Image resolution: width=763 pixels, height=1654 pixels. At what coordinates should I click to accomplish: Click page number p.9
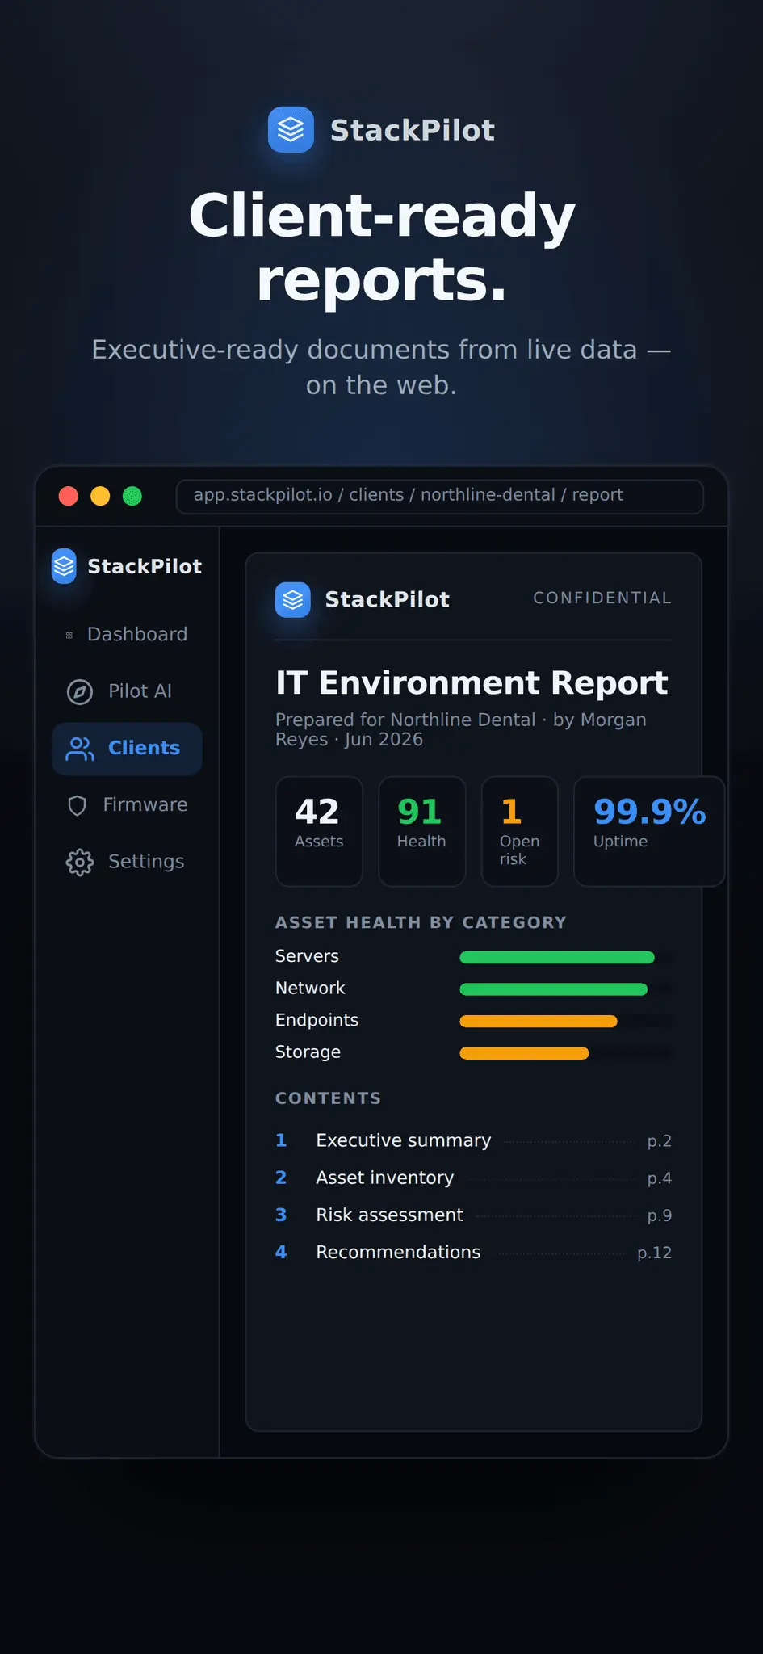point(660,1215)
